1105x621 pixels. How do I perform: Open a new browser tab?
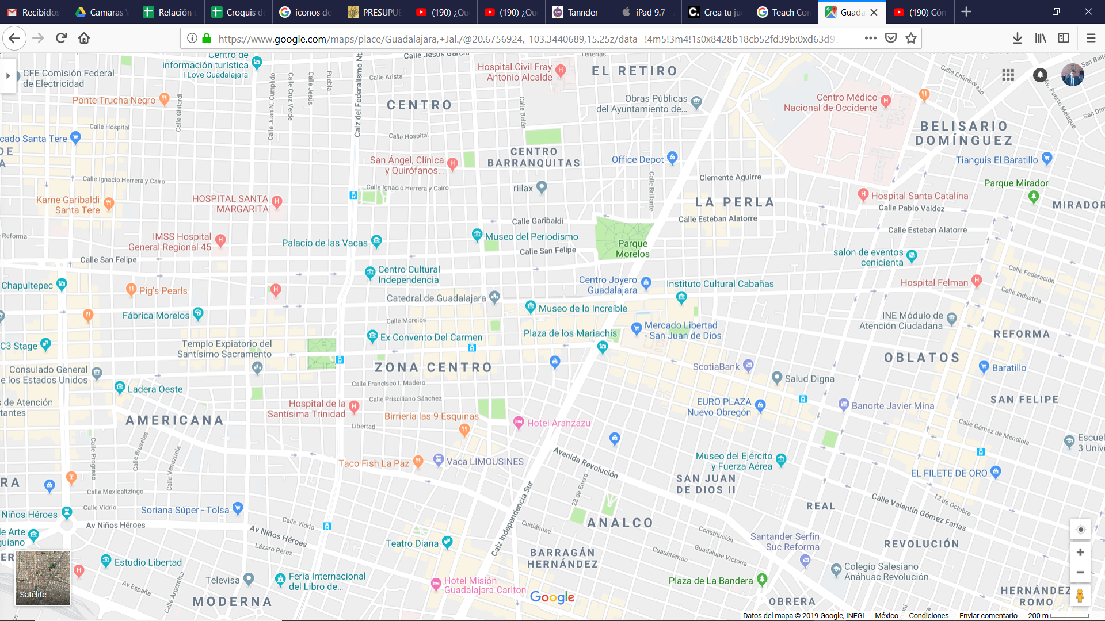(x=966, y=12)
